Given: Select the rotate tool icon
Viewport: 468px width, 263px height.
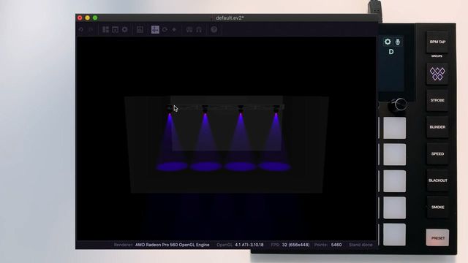Looking at the screenshot, I should [x=165, y=29].
